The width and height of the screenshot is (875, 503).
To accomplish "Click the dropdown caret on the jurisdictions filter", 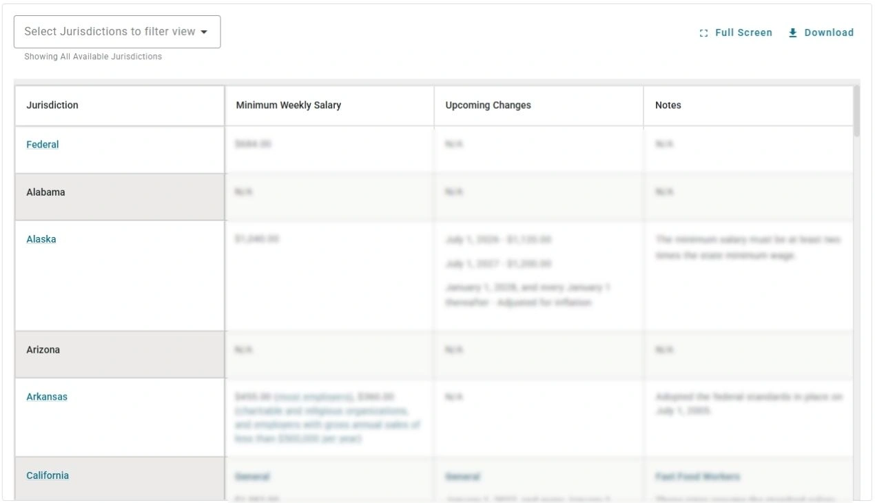I will click(x=205, y=31).
